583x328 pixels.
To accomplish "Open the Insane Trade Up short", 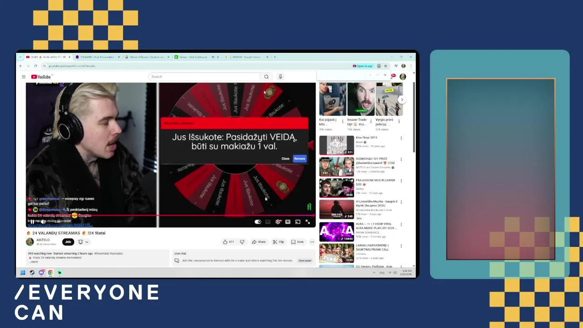I will 361,99.
